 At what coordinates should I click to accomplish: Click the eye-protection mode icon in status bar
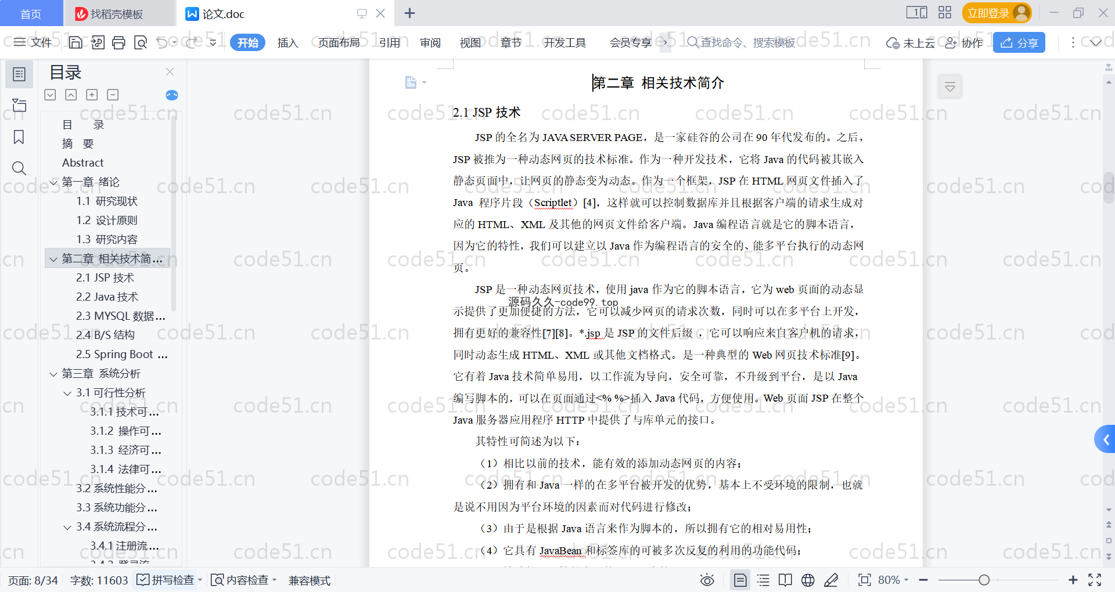coord(707,580)
